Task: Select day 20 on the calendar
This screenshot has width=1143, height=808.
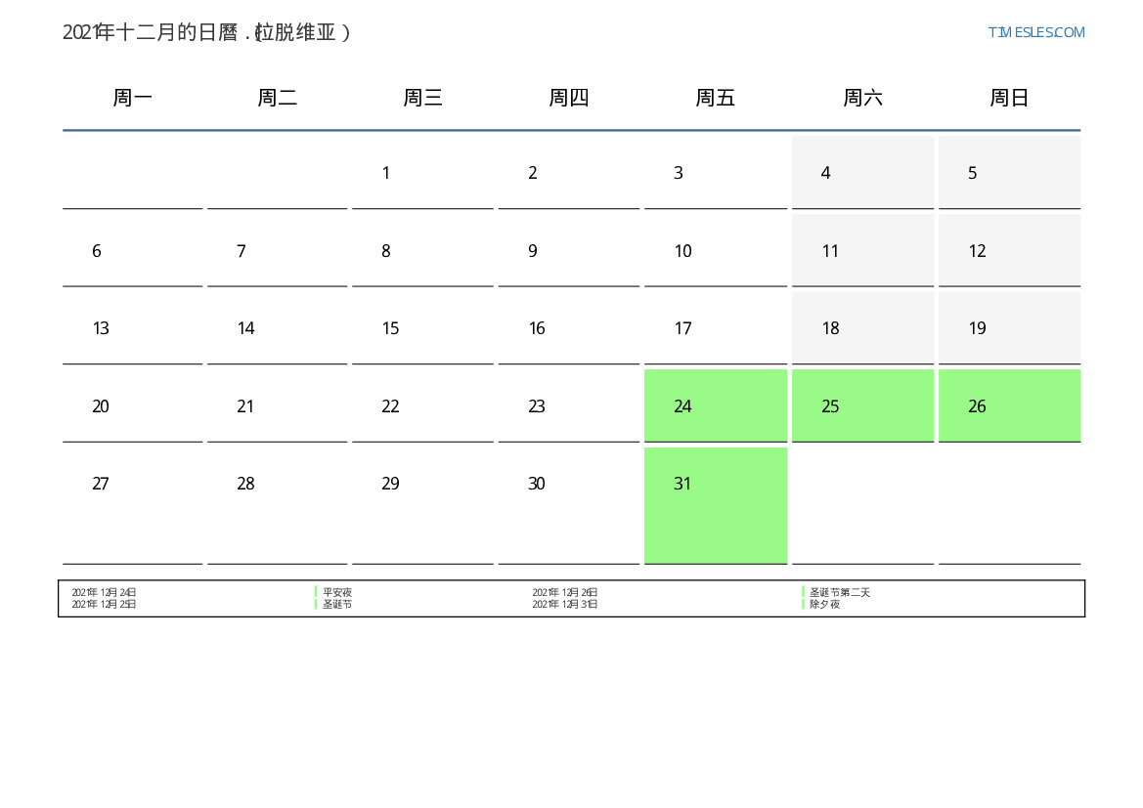Action: click(x=133, y=405)
